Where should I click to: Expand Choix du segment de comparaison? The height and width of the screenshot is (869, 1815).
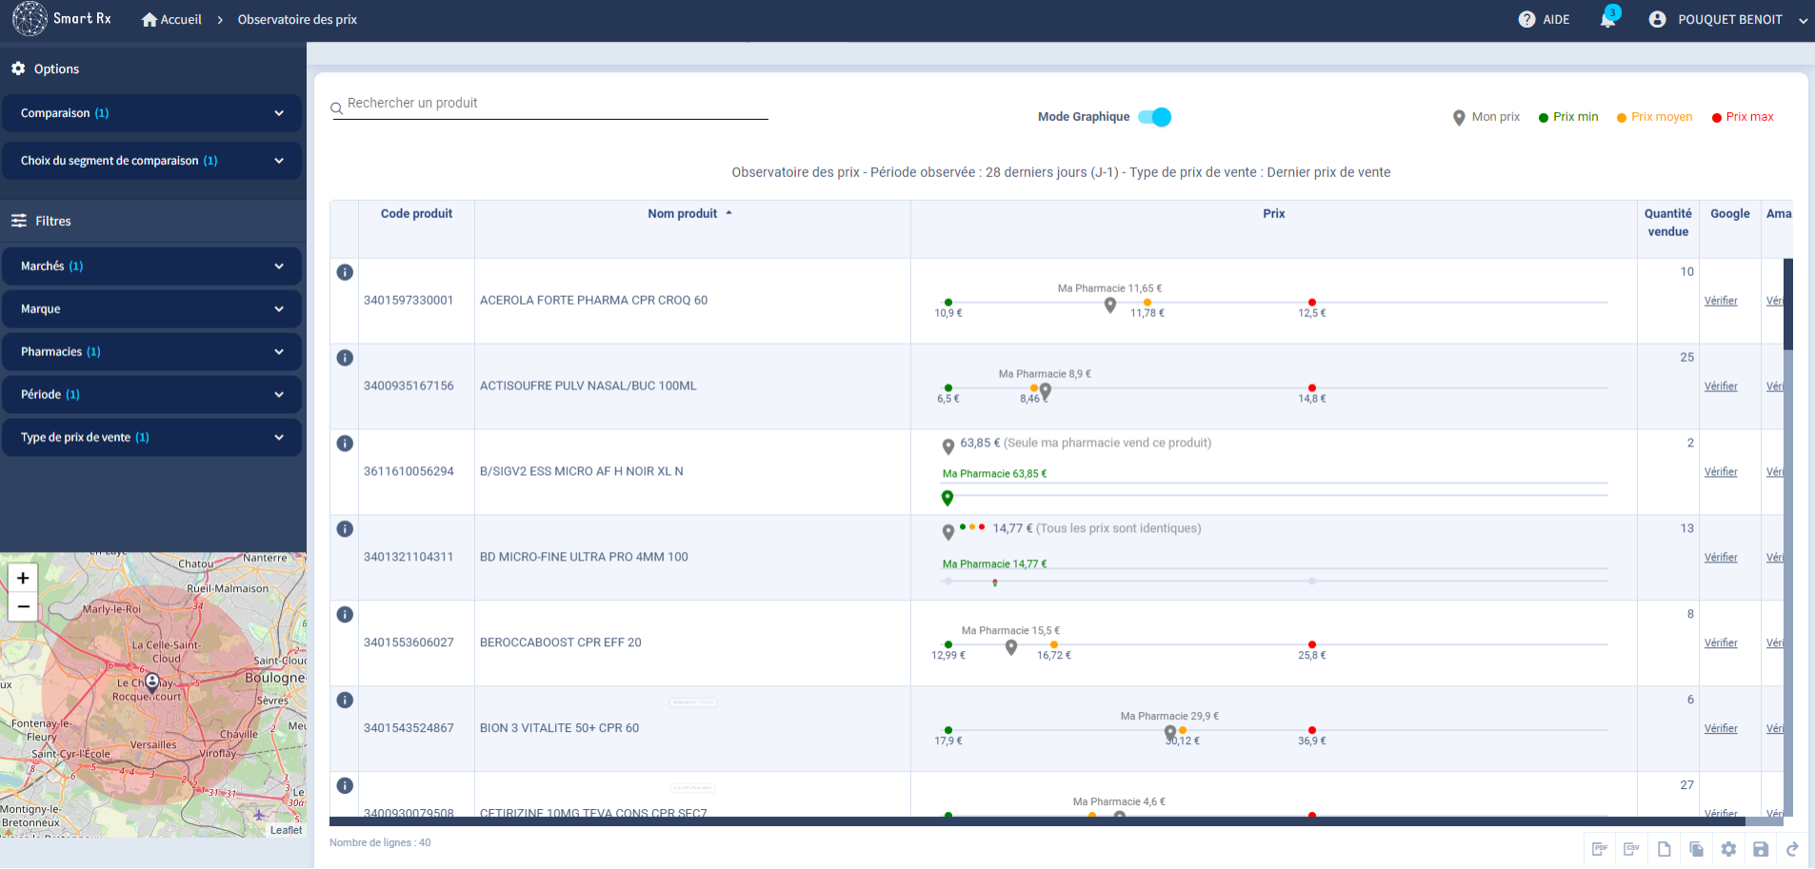pyautogui.click(x=152, y=161)
